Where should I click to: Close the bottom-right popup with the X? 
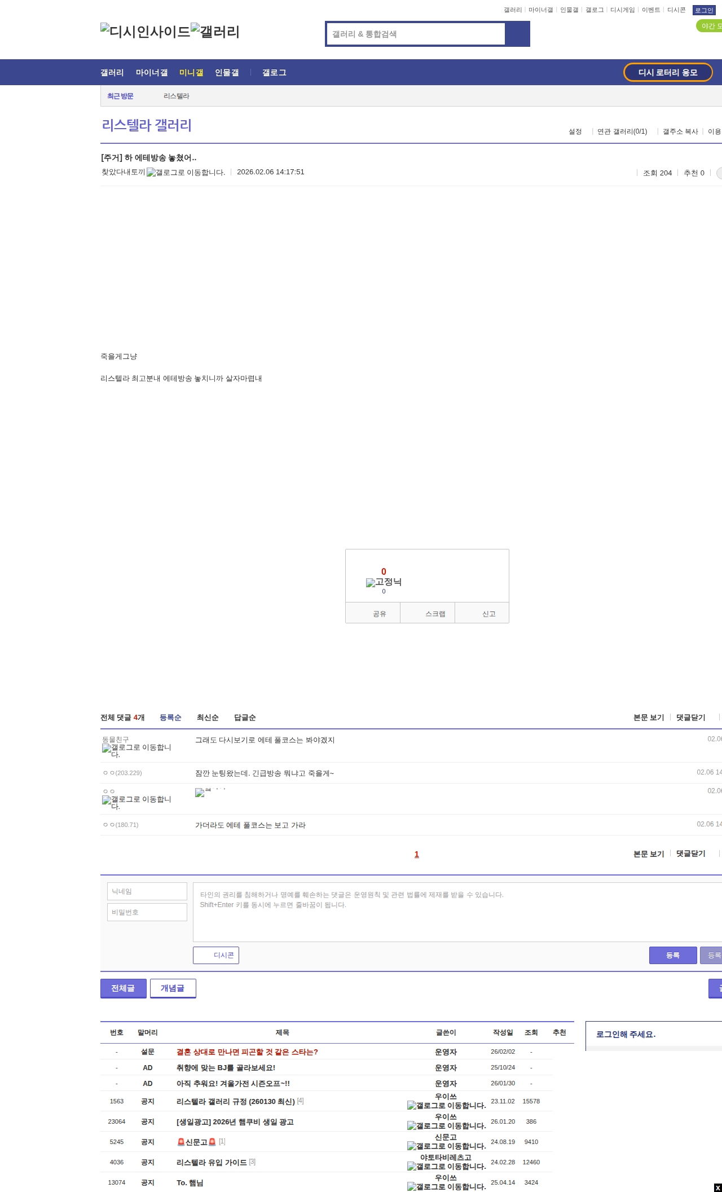[x=717, y=1187]
